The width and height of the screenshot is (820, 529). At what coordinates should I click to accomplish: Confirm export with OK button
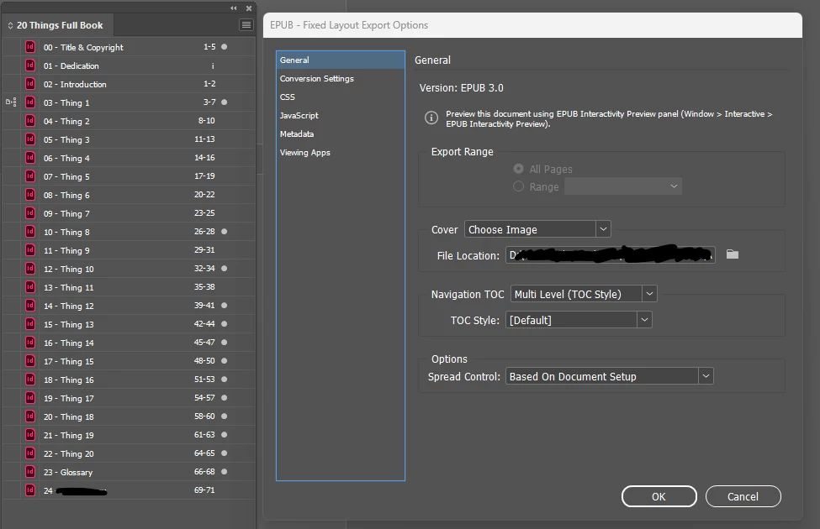pos(659,496)
